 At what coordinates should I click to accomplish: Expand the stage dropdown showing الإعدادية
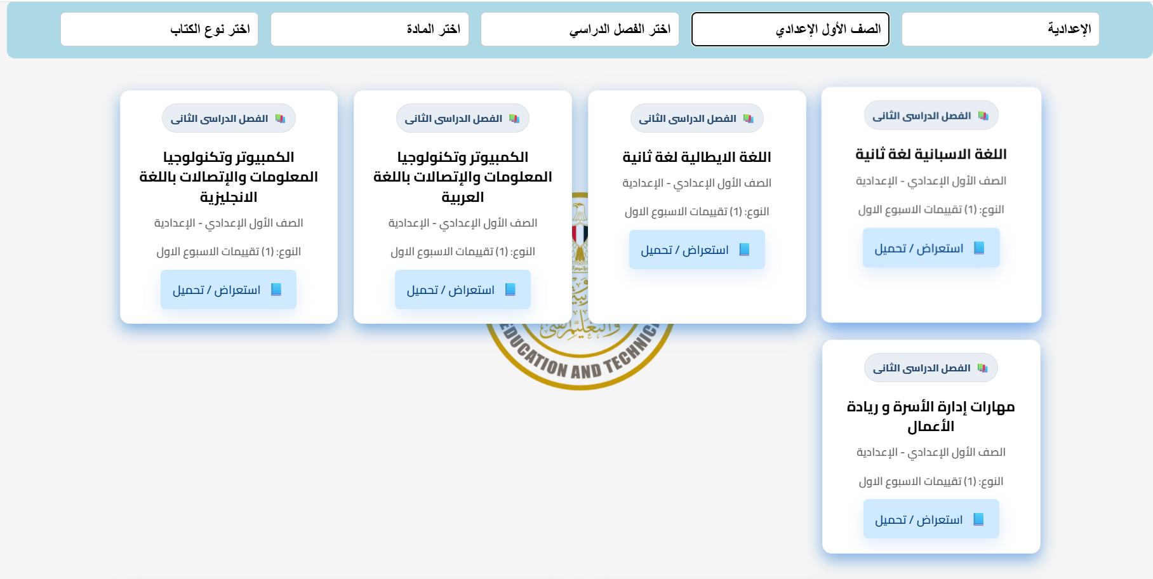click(x=1000, y=29)
